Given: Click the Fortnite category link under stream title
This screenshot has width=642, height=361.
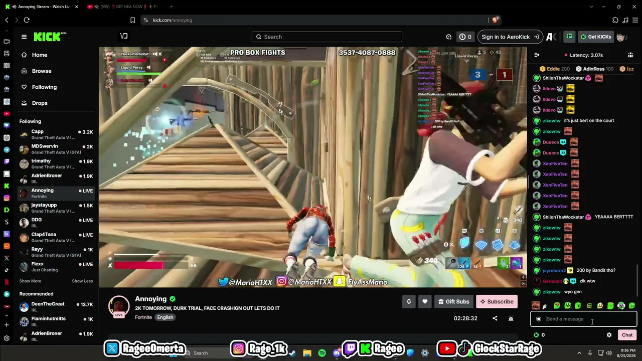Looking at the screenshot, I should 143,317.
